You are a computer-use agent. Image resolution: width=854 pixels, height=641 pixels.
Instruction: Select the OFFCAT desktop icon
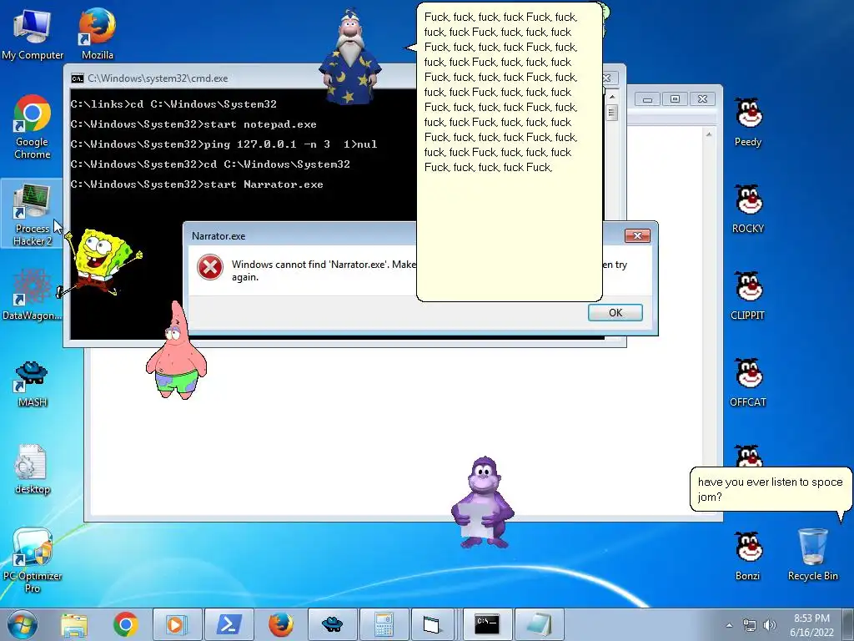pos(748,382)
